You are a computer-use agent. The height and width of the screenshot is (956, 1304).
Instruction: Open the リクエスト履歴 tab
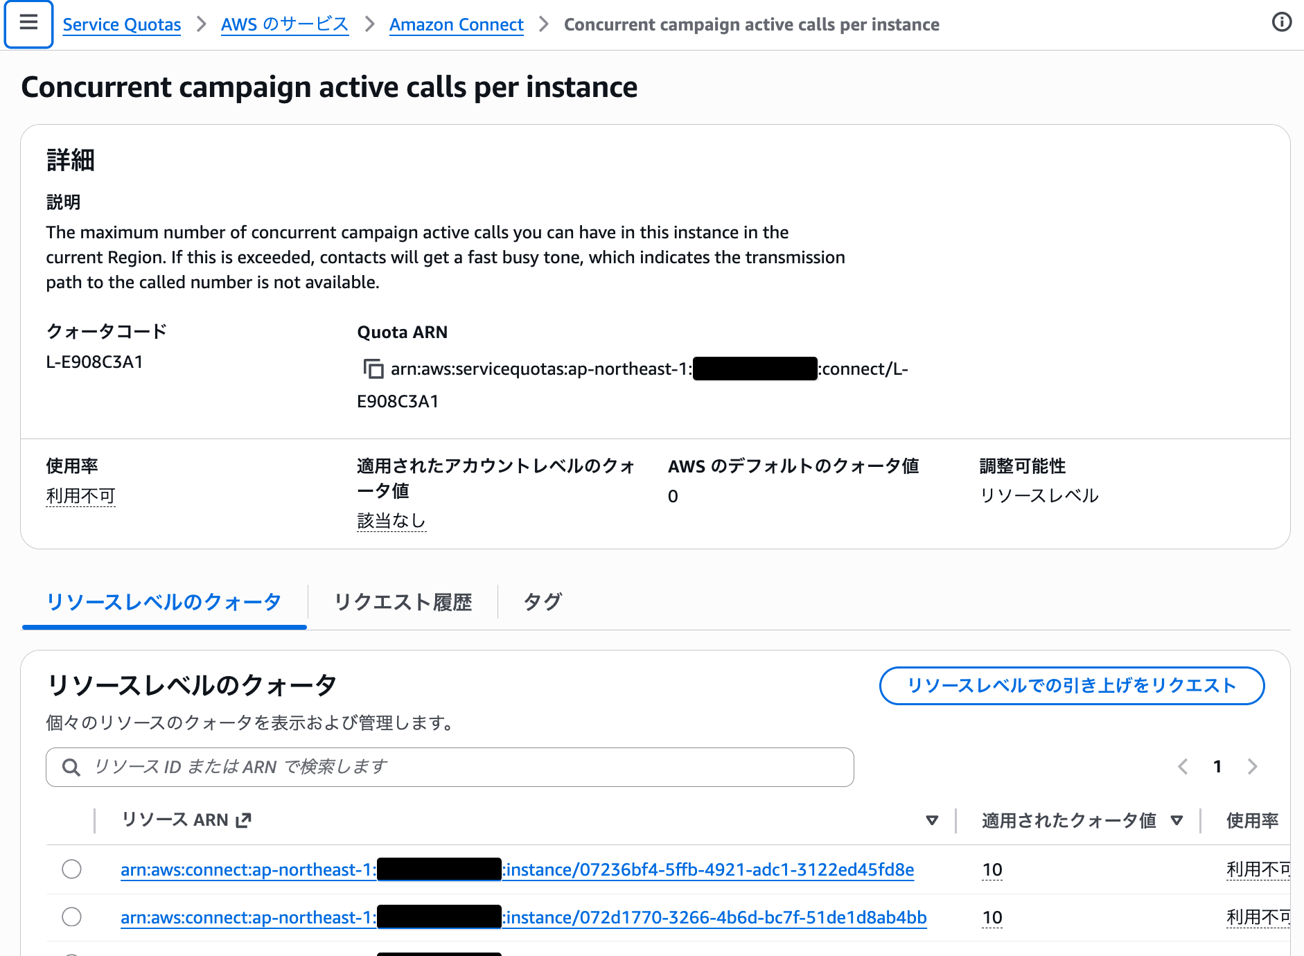coord(403,602)
